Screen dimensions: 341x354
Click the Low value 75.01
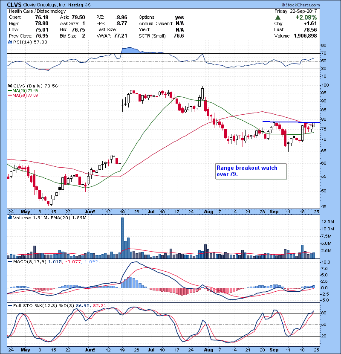(42, 29)
